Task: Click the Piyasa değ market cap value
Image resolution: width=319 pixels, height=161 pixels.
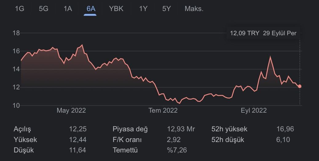Action: [181, 129]
